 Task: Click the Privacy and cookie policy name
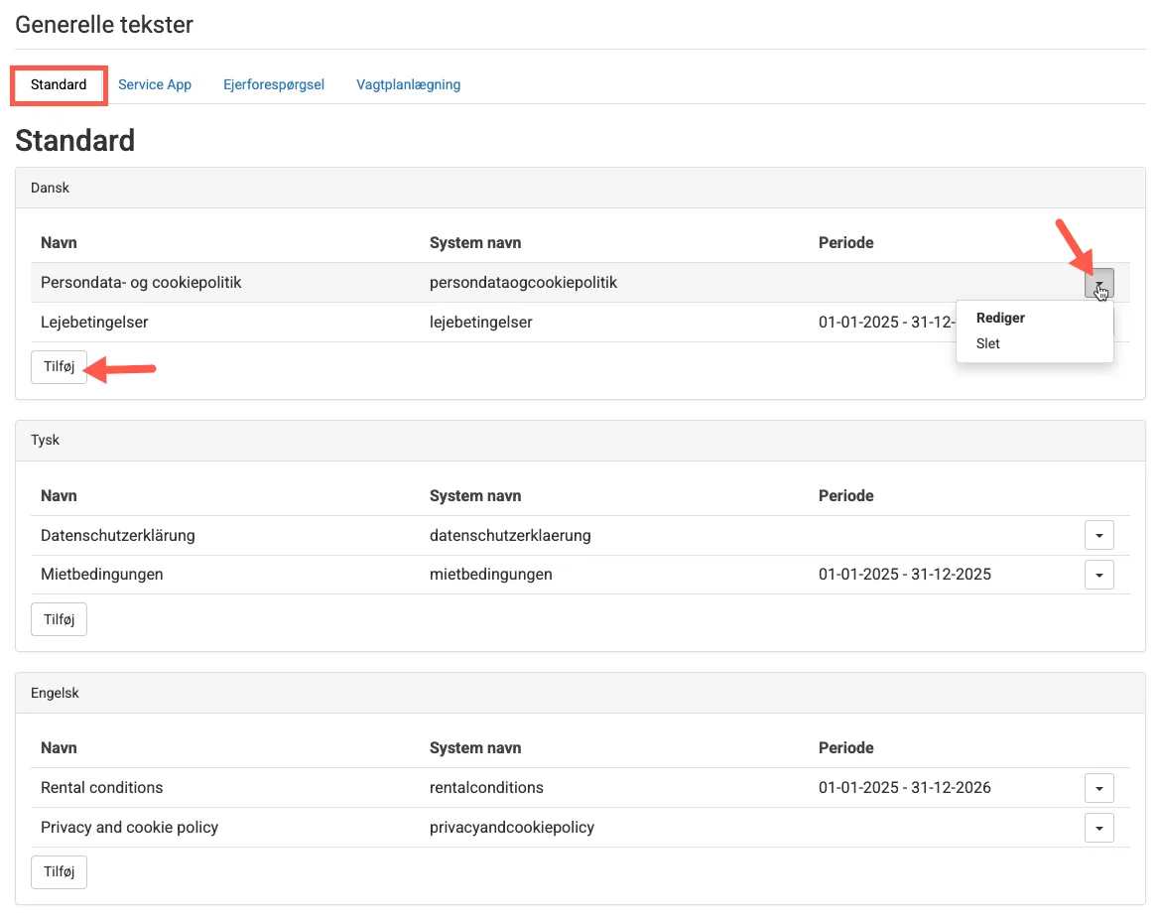click(129, 828)
